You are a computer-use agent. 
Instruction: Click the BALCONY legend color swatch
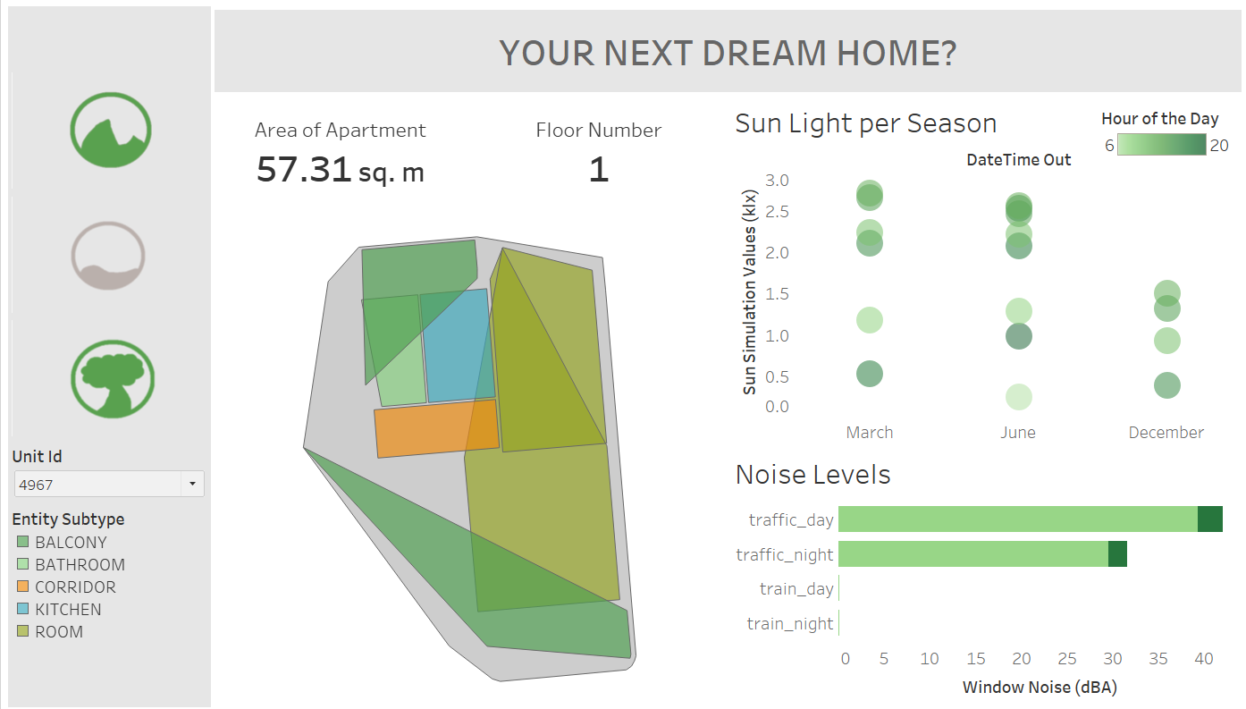[x=24, y=542]
